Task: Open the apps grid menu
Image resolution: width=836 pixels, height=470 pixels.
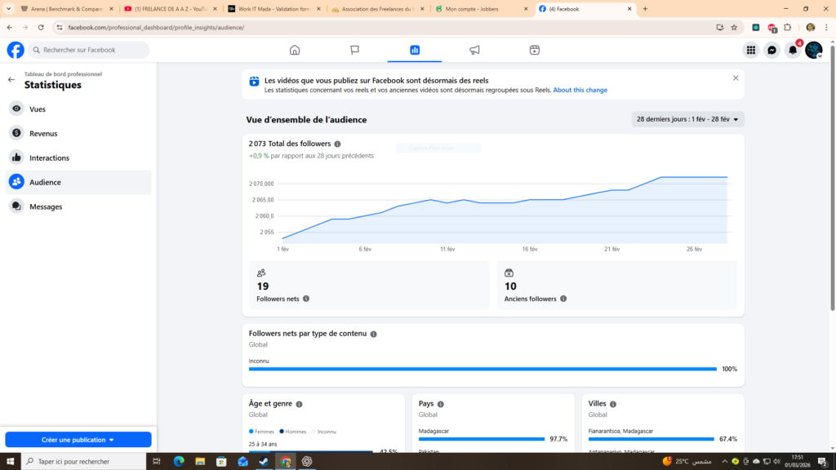Action: pos(751,50)
